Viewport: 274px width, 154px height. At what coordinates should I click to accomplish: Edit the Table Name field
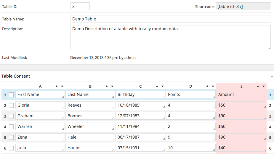coord(170,19)
